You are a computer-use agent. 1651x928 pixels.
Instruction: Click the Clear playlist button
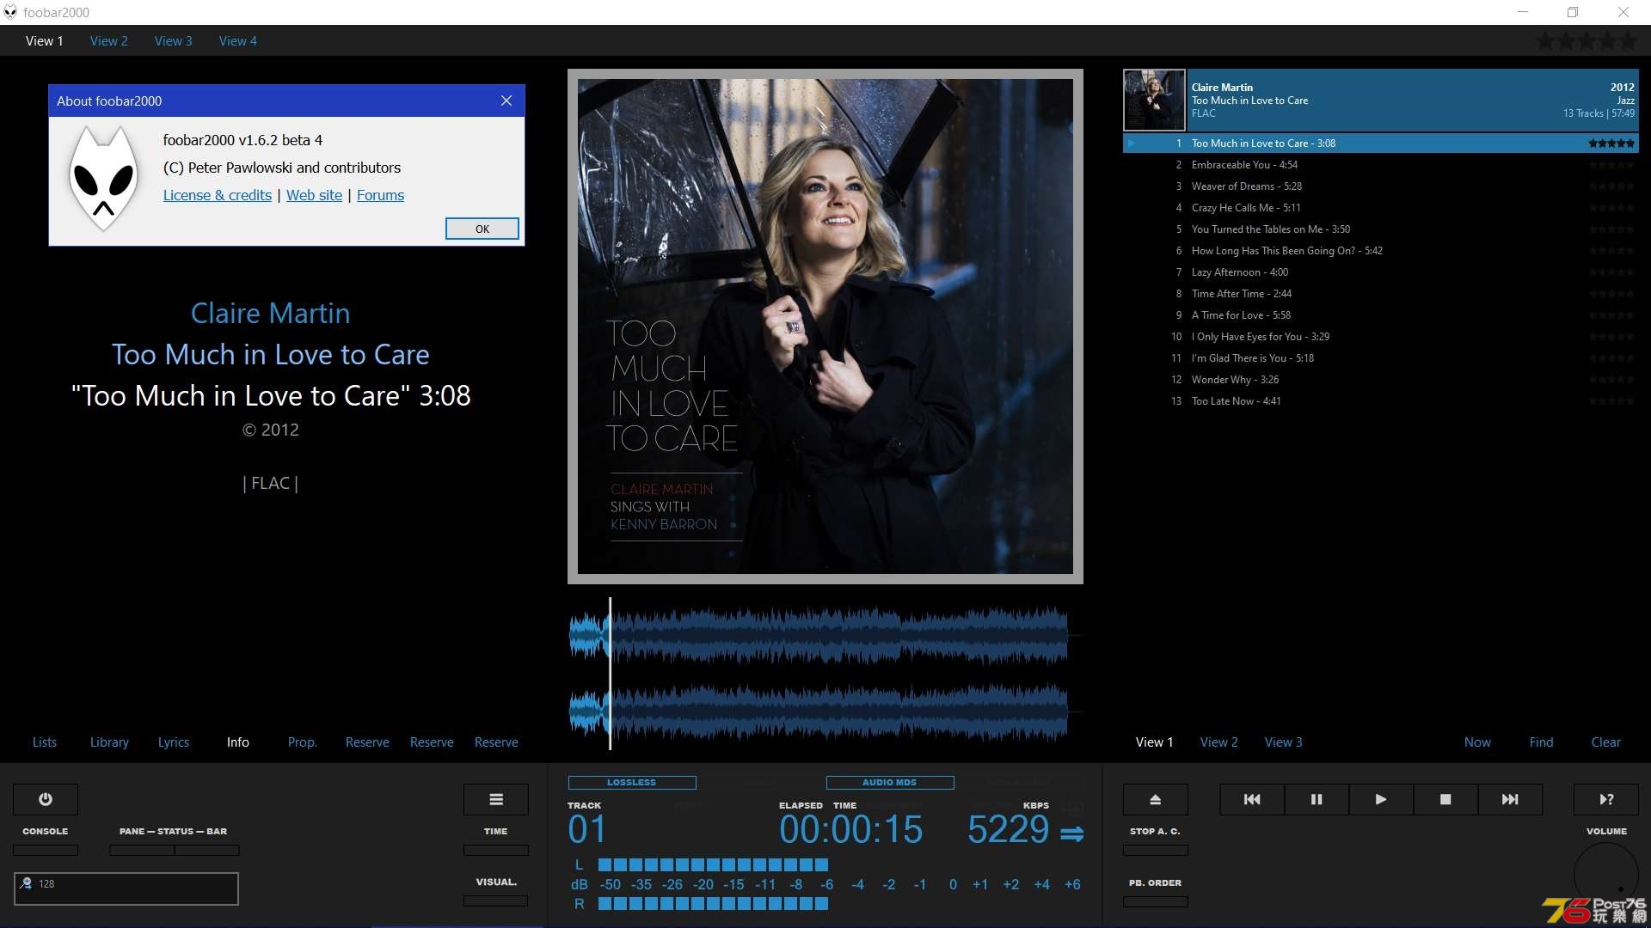tap(1606, 742)
